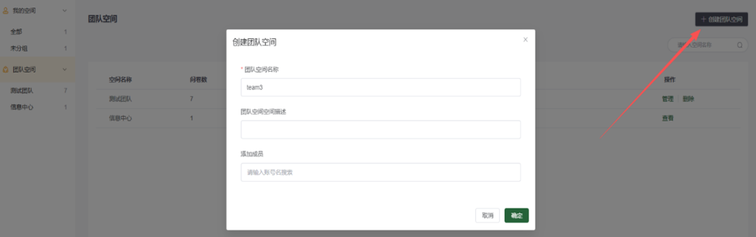Screen dimensions: 756x237
Task: Cancel the dialog using 取消
Action: 488,215
